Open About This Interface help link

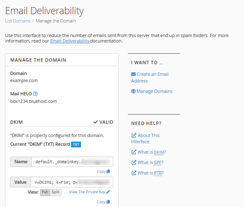click(x=145, y=138)
